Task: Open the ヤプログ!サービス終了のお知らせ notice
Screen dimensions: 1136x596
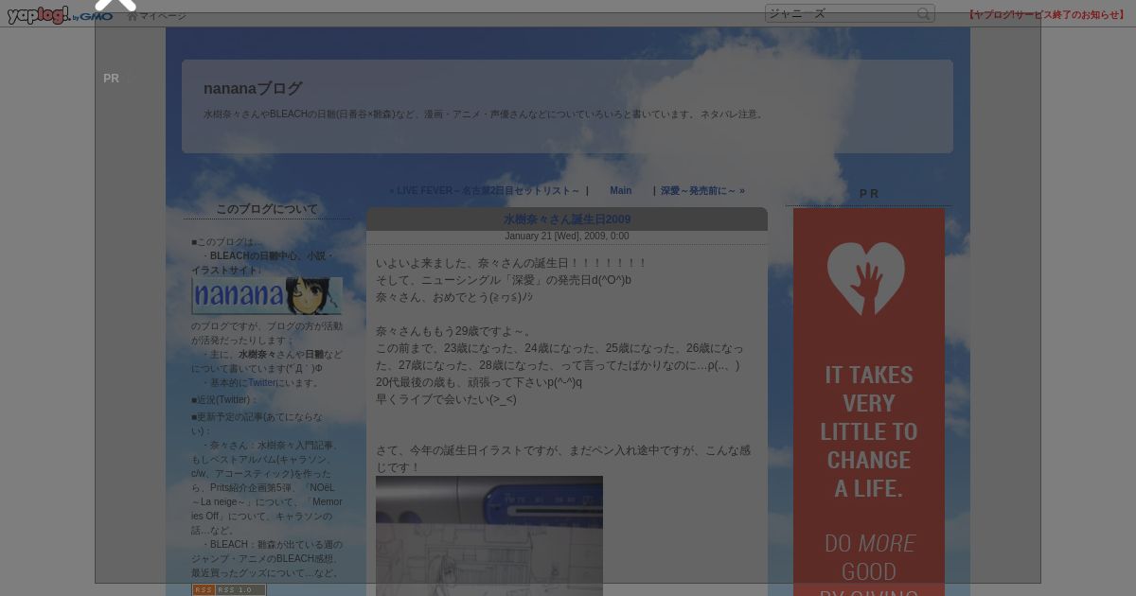Action: point(1046,14)
